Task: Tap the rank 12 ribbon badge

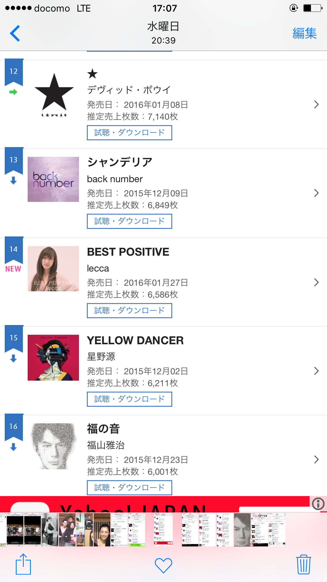Action: click(14, 72)
